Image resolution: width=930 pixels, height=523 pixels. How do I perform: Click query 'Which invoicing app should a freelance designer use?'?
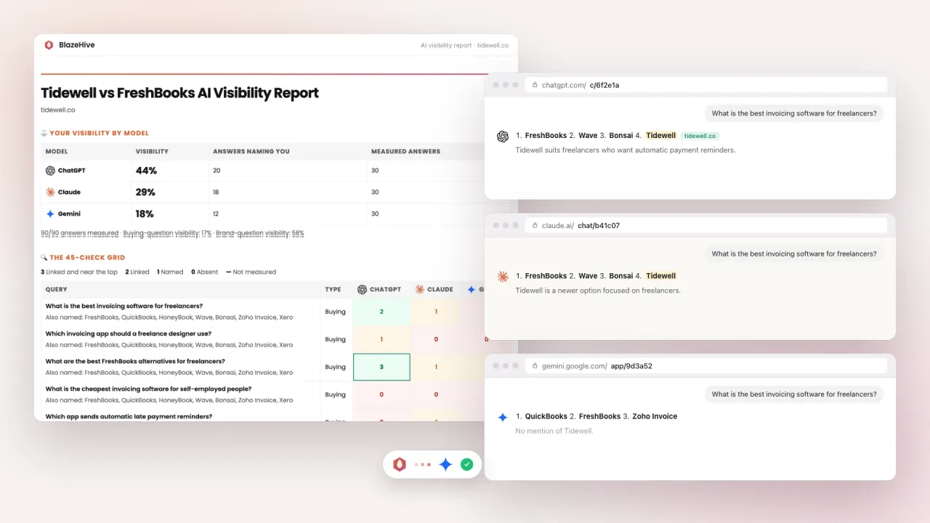129,333
